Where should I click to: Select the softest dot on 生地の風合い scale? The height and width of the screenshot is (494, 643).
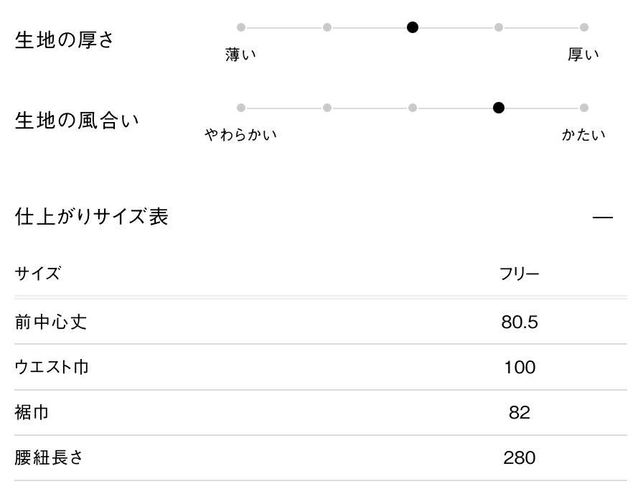pos(241,108)
